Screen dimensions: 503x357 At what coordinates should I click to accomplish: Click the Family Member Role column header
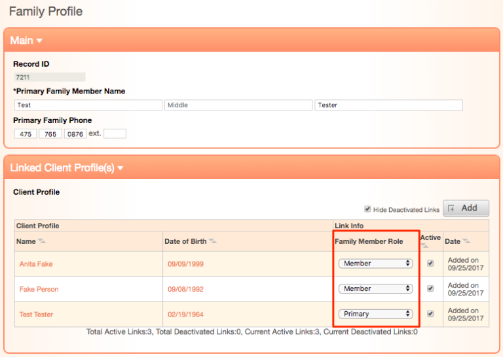click(369, 241)
